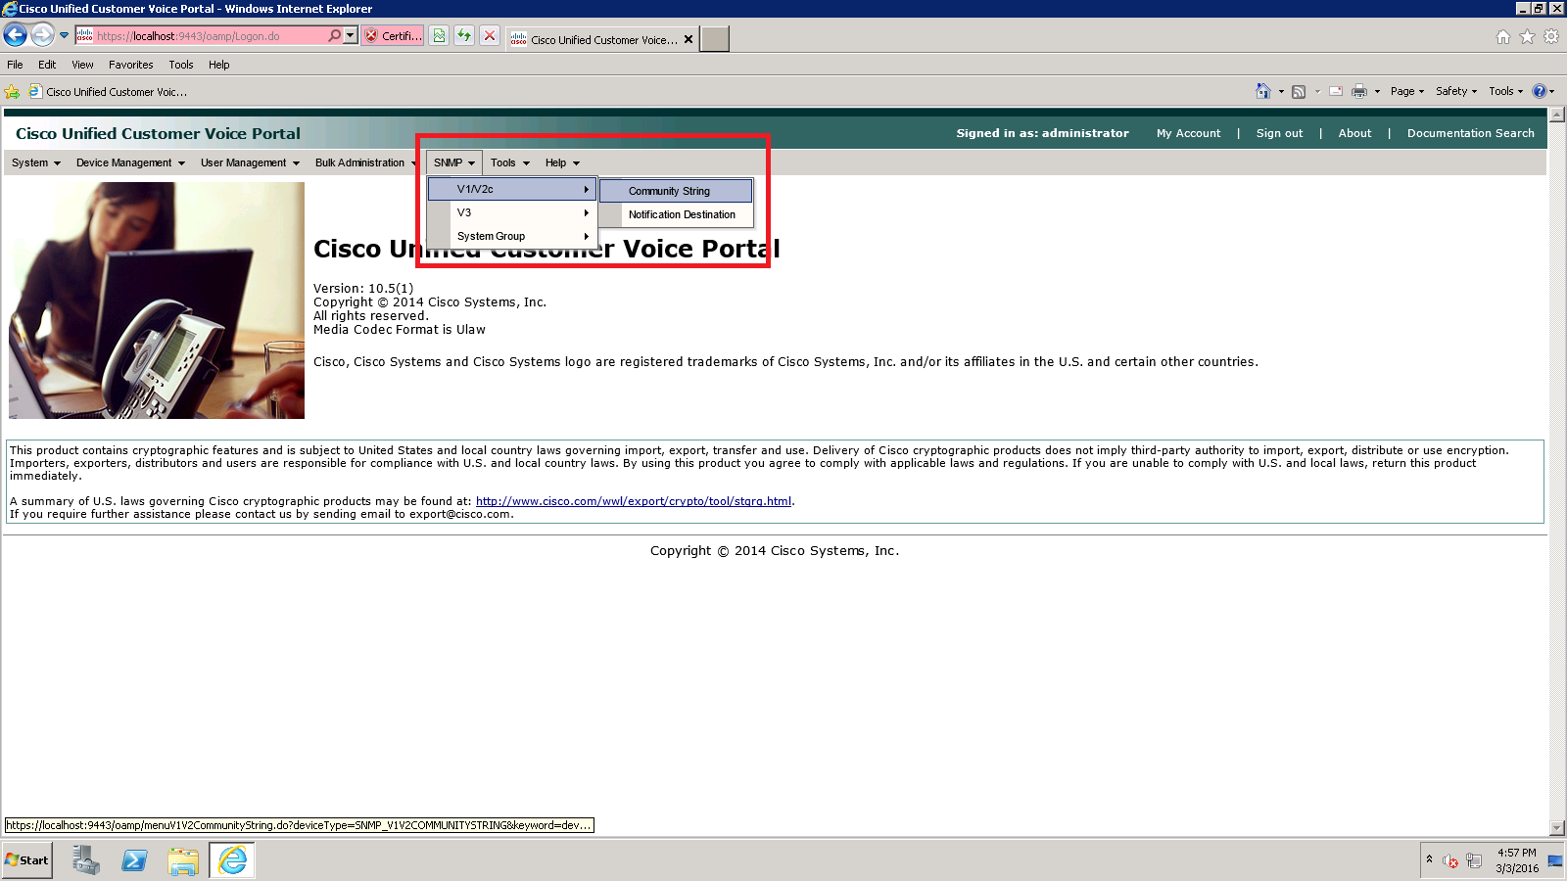
Task: Click inside the URL address field
Action: click(x=211, y=36)
